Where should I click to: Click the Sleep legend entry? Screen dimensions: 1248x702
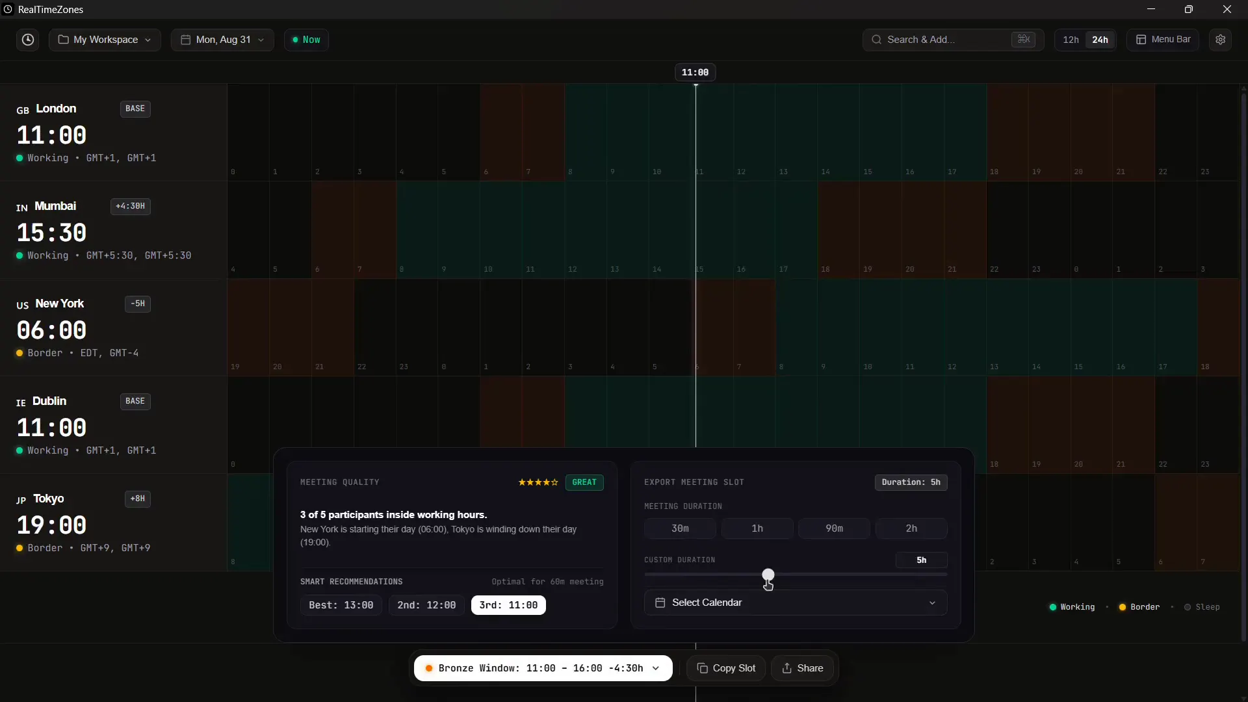tap(1202, 607)
